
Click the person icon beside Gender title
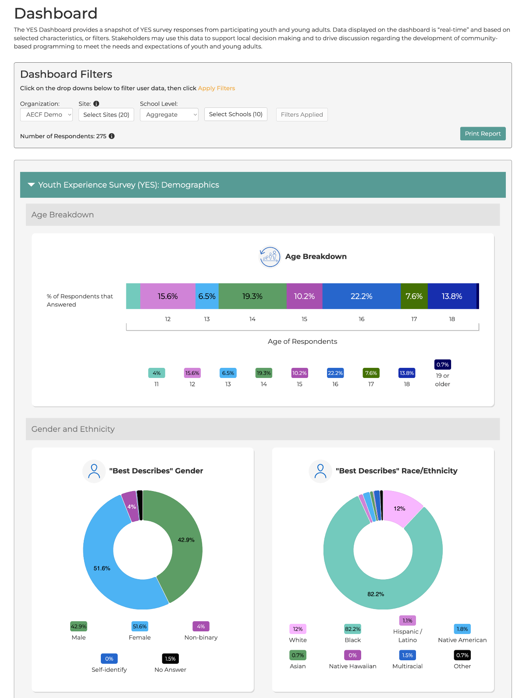click(x=94, y=471)
